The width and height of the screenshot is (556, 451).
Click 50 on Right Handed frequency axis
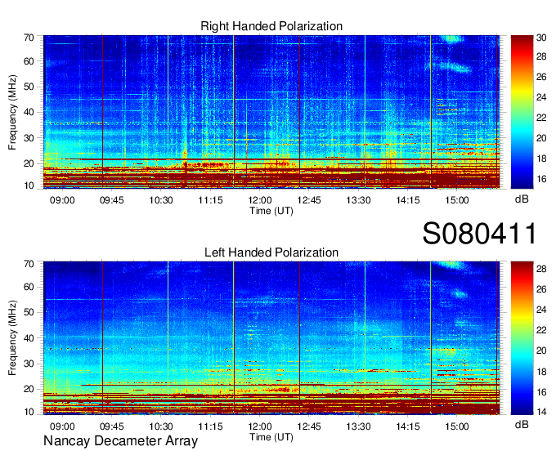point(29,87)
